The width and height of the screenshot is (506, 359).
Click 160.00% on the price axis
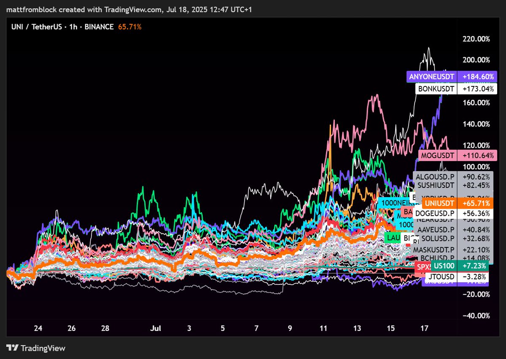pos(476,102)
